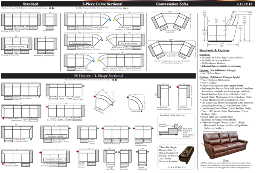Image resolution: width=256 pixels, height=173 pixels.
Task: Click the "90 Degree / L-Shape Sectional" header bar
Action: coord(99,76)
